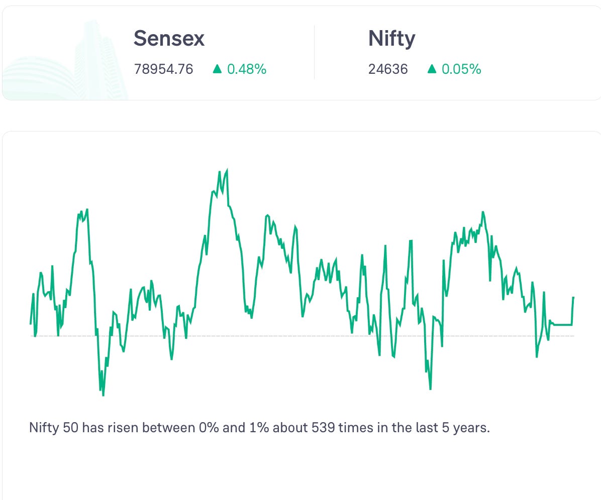This screenshot has height=500, width=601.
Task: Select the Nifty value 24636
Action: point(388,69)
